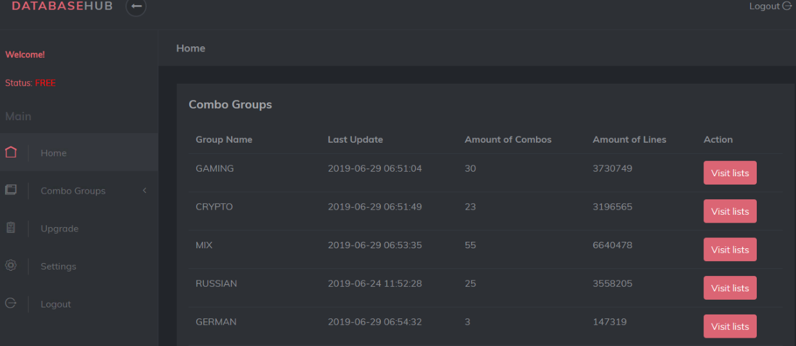Visit lists for the GERMAN group
The height and width of the screenshot is (346, 796).
pos(730,326)
